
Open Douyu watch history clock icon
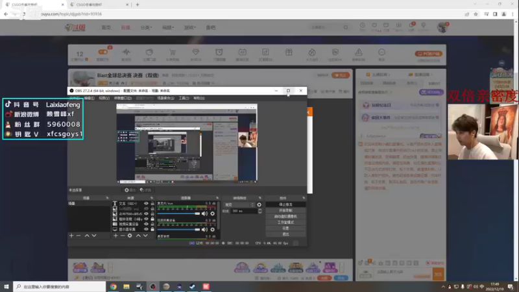[x=363, y=27]
